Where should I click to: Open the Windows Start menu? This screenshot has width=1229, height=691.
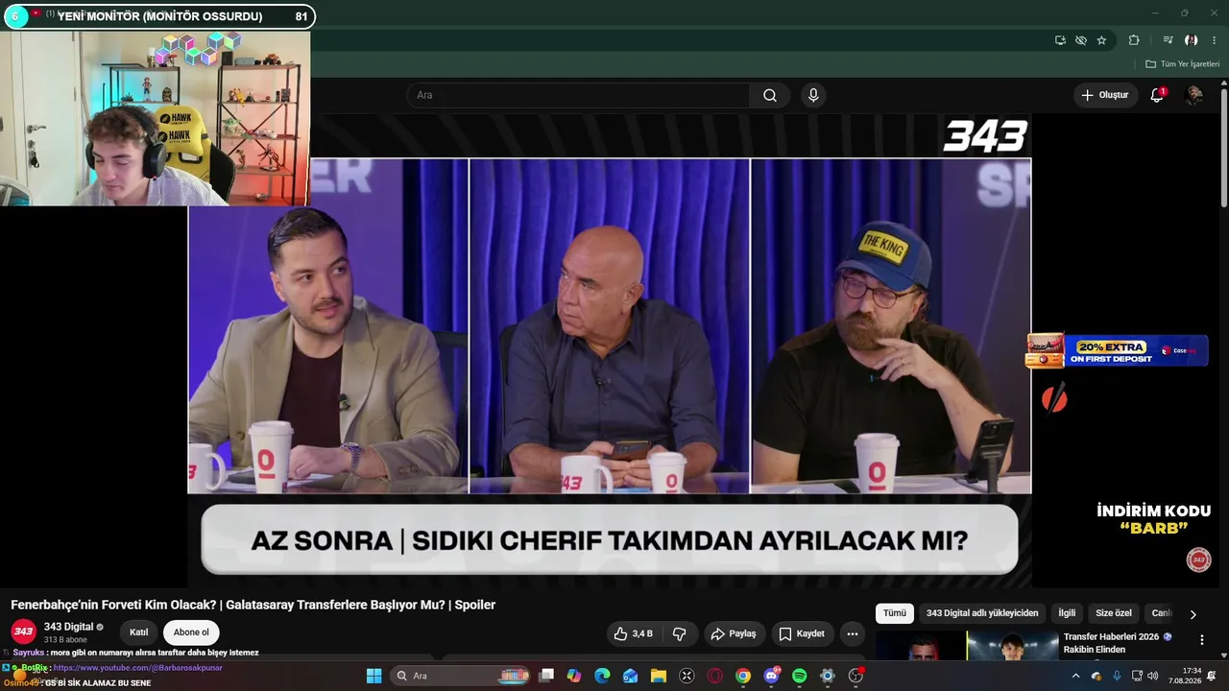tap(374, 676)
